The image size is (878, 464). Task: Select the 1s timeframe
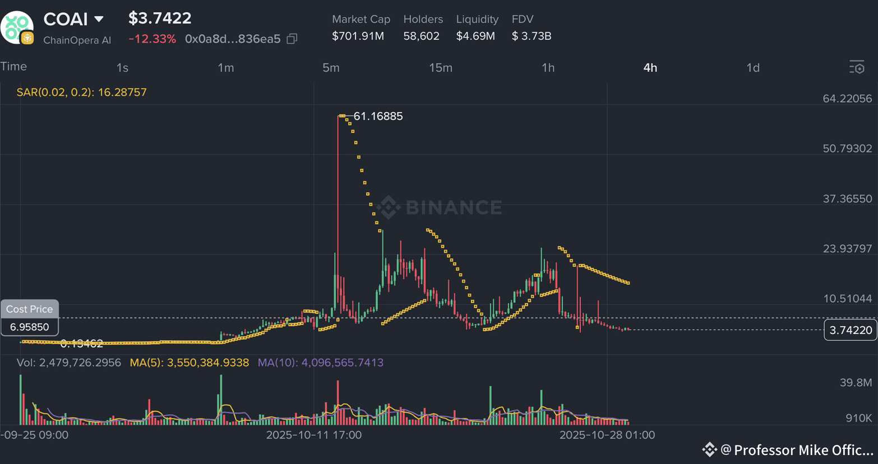[x=122, y=68]
